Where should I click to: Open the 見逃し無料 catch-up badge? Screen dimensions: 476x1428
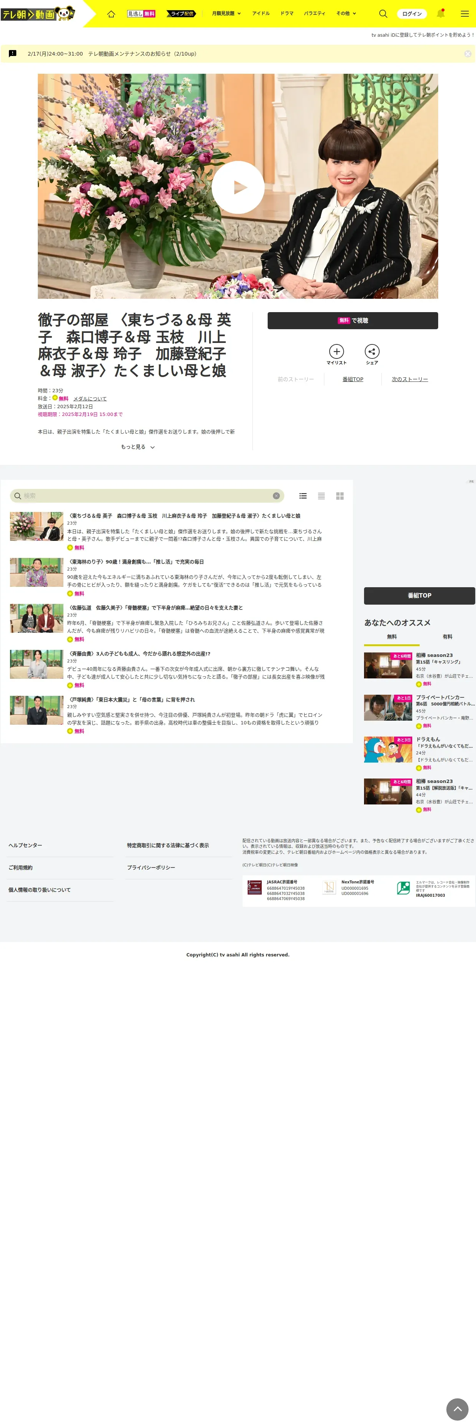pos(141,14)
